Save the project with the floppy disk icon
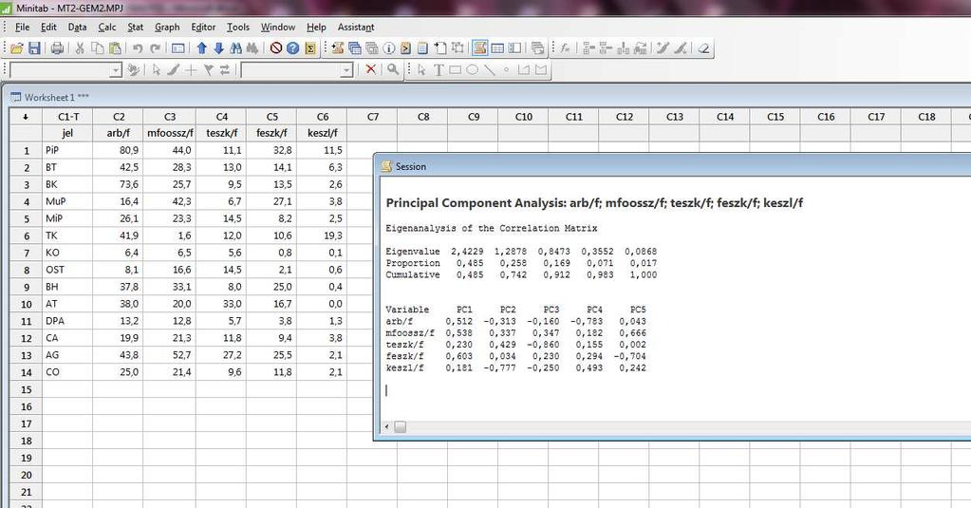 [34, 48]
